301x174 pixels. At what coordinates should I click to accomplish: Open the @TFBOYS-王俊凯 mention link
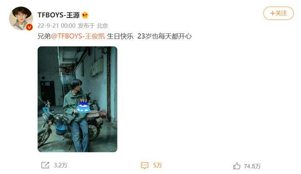[78, 36]
